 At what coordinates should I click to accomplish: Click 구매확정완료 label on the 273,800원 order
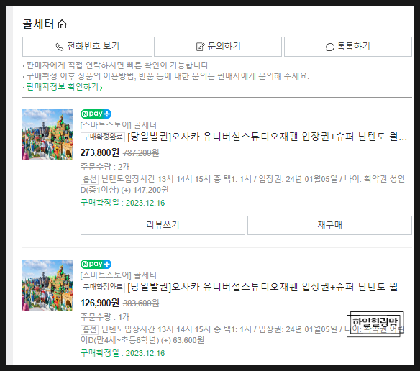click(103, 137)
